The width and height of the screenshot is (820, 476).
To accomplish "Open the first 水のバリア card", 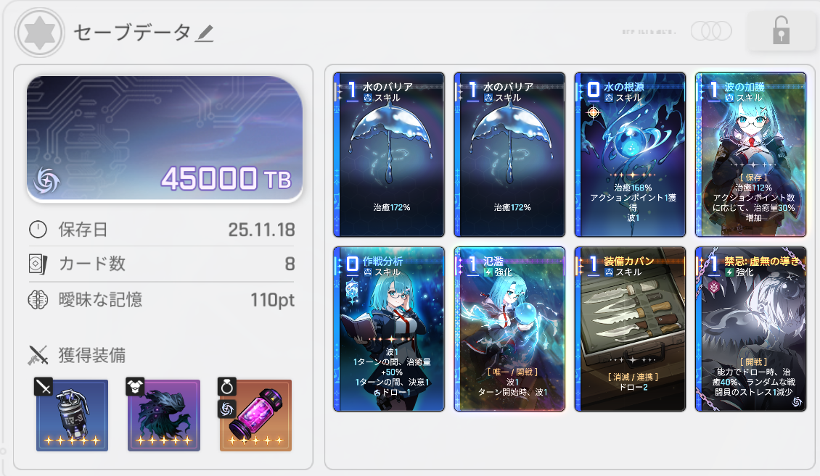I will 389,154.
